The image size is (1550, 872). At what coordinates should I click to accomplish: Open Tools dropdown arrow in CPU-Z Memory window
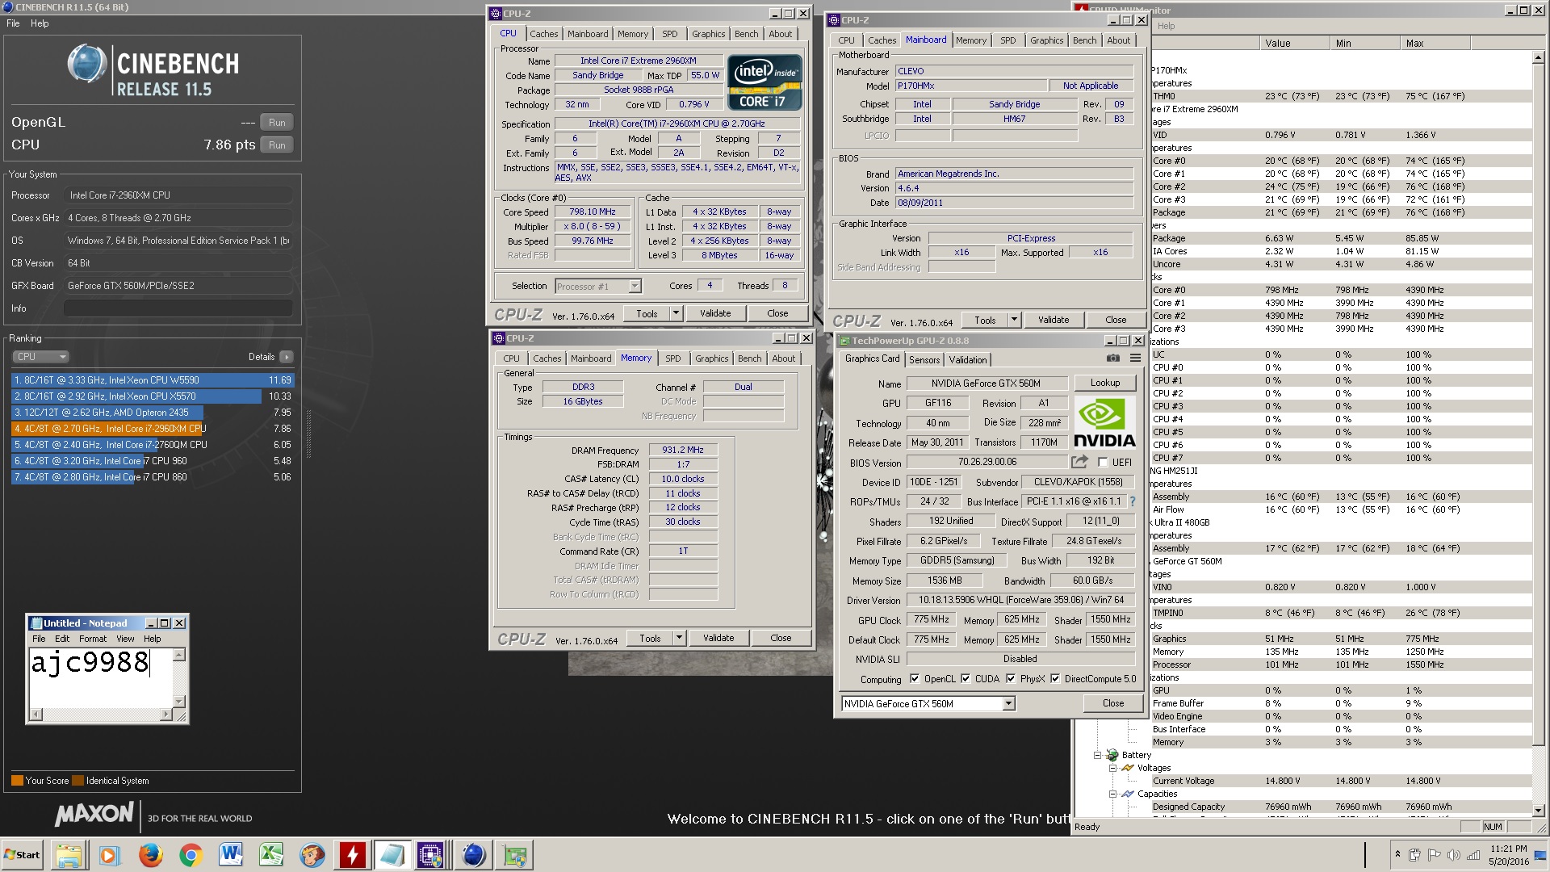pyautogui.click(x=679, y=638)
